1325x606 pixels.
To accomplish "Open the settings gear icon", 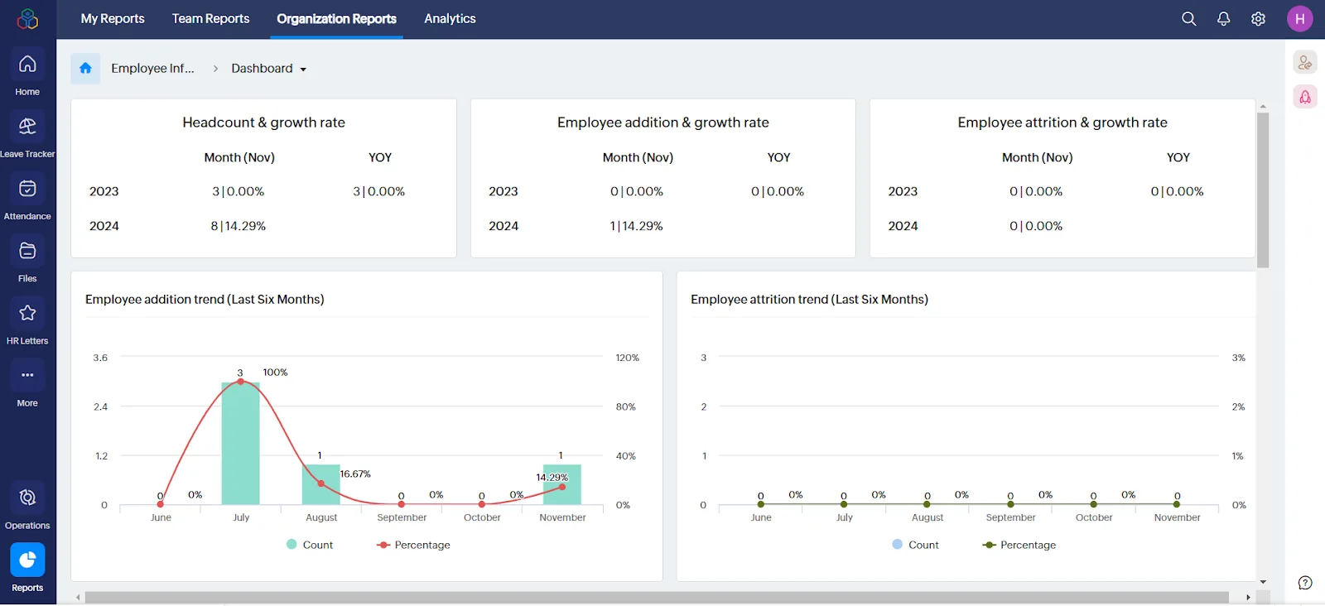I will pyautogui.click(x=1259, y=19).
